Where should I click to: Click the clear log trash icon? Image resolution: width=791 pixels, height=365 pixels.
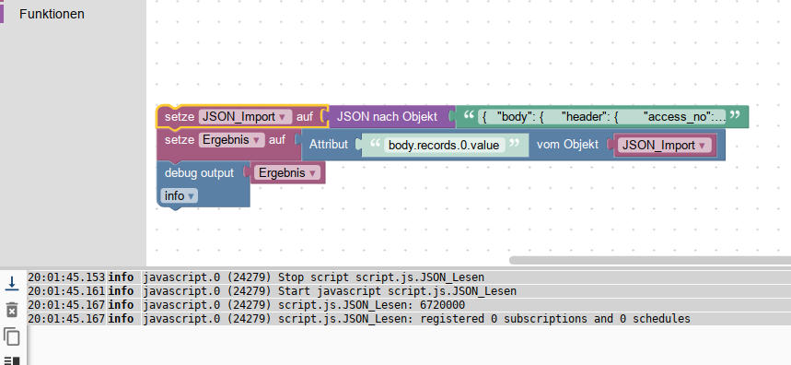(x=12, y=310)
